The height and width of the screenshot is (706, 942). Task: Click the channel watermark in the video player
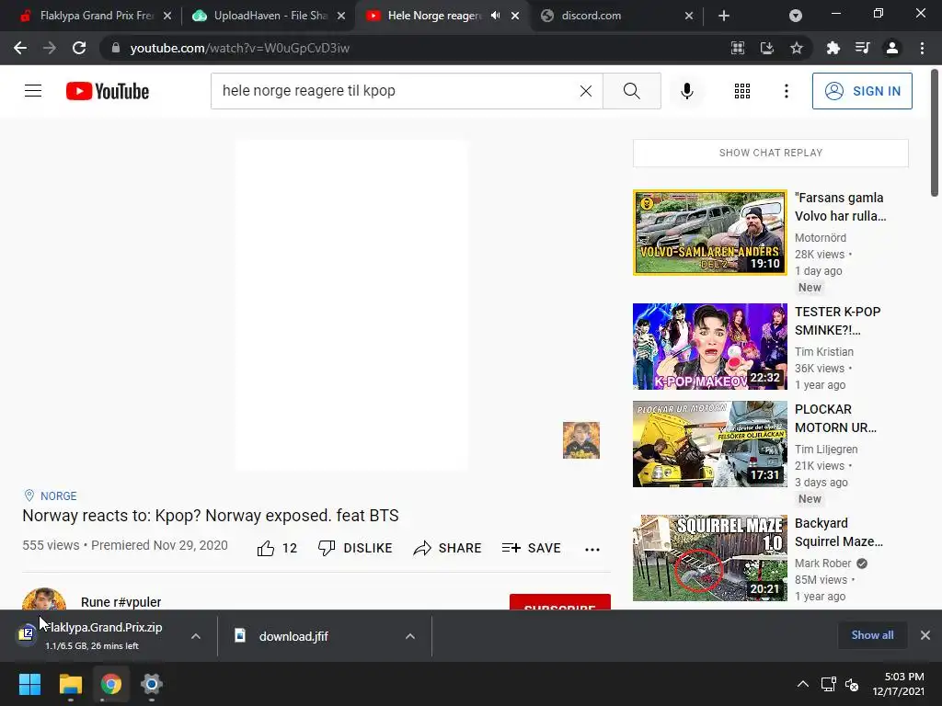(581, 440)
